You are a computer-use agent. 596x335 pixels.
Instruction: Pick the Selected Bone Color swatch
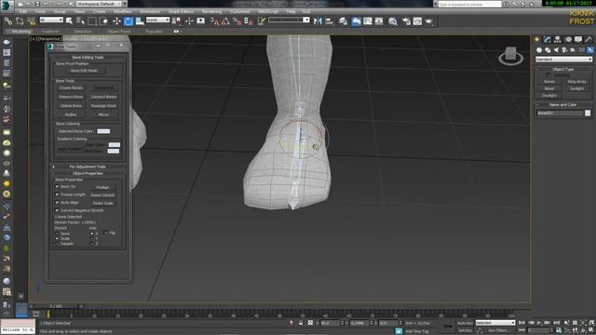pyautogui.click(x=103, y=131)
